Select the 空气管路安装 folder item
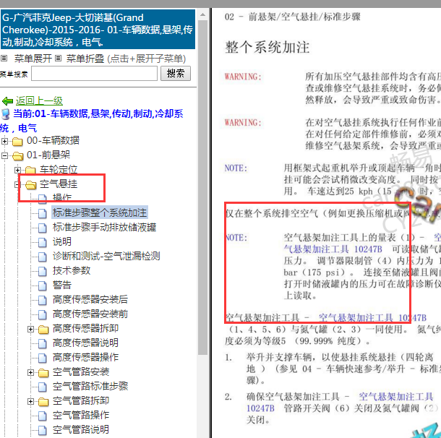The height and width of the screenshot is (438, 441). point(81,372)
